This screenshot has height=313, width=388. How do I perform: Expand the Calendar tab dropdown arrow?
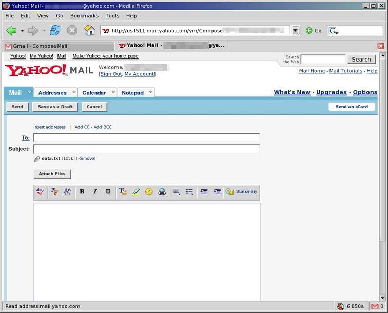pos(113,92)
